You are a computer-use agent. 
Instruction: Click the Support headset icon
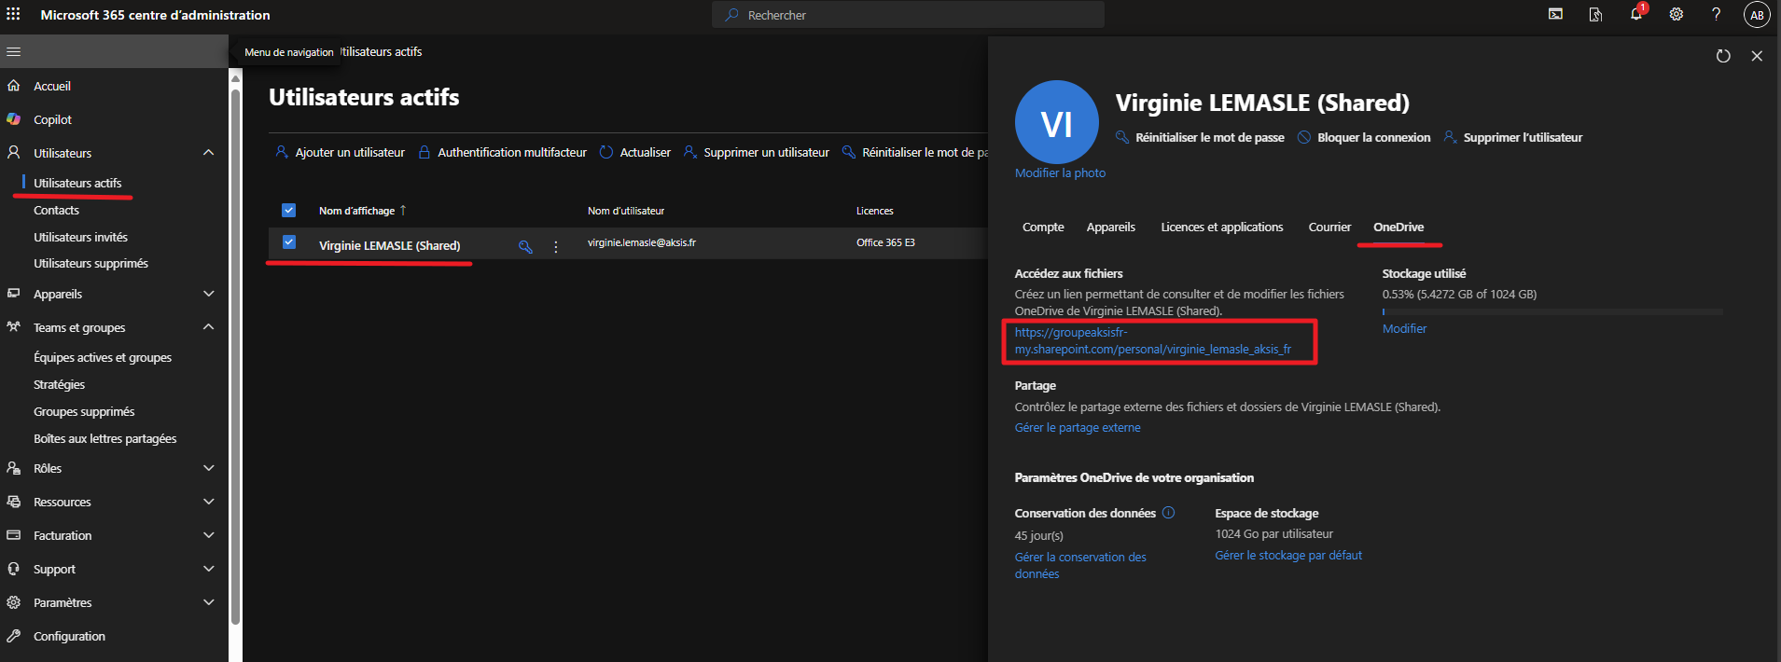(x=13, y=569)
